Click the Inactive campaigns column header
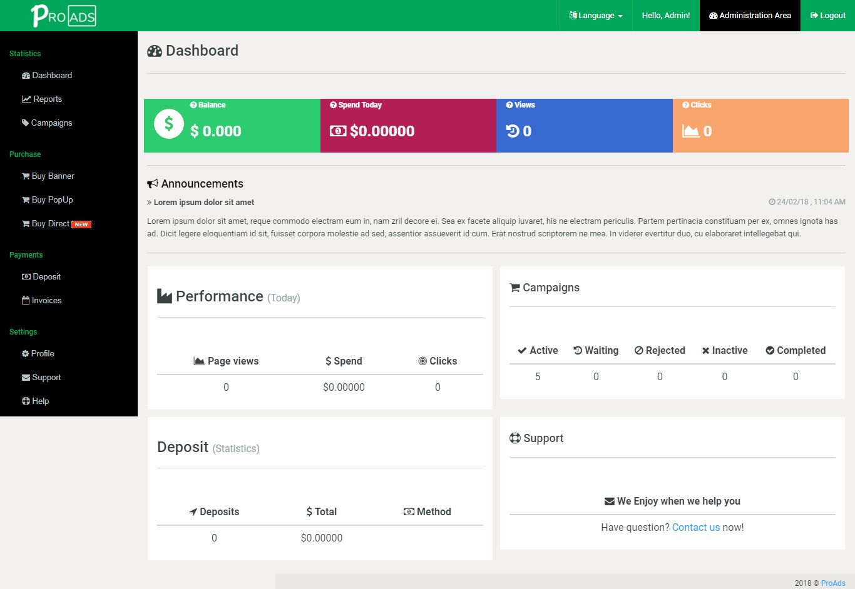Viewport: 855px width, 589px height. (x=725, y=350)
